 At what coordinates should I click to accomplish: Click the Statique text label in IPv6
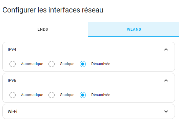point(67,95)
